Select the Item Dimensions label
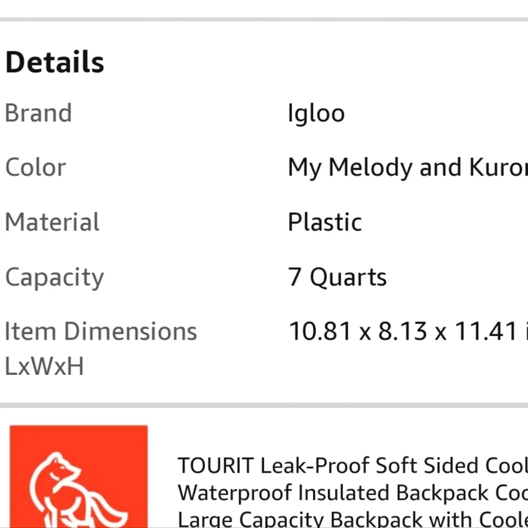 click(x=101, y=331)
